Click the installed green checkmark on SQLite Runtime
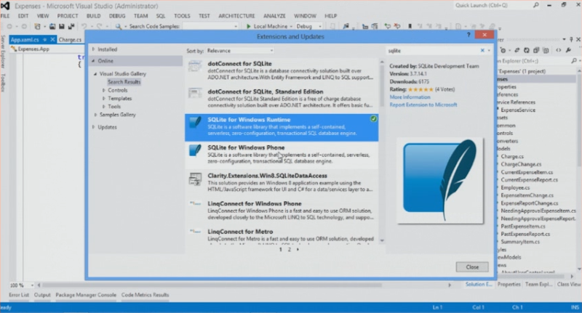582x313 pixels. point(373,118)
